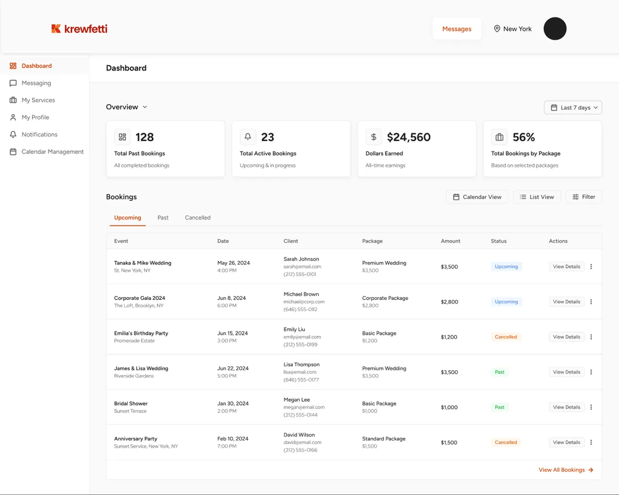619x495 pixels.
Task: Click the email michael@corp.com
Action: [x=304, y=302]
